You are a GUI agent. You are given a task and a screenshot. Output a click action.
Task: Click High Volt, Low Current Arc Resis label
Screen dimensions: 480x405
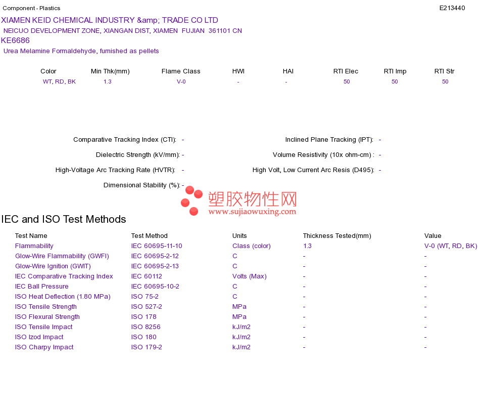click(x=313, y=170)
